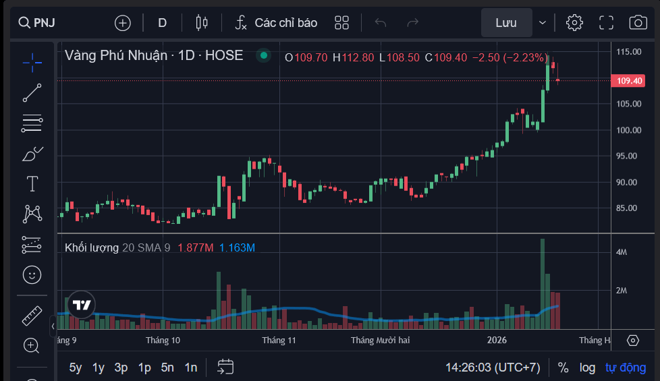Open the chart patterns tool

tap(32, 214)
